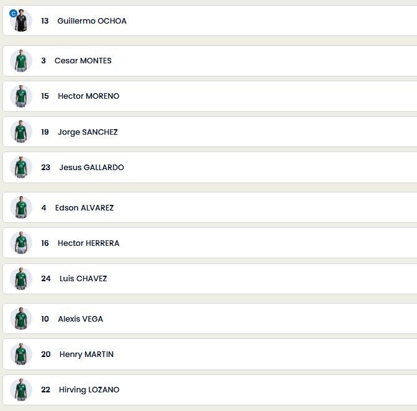Click Hirving LOZANO's name

point(89,390)
